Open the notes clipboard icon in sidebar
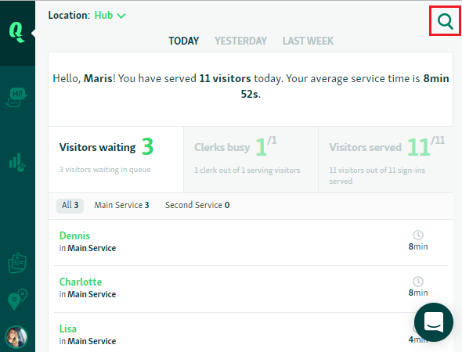The height and width of the screenshot is (352, 462). (17, 263)
